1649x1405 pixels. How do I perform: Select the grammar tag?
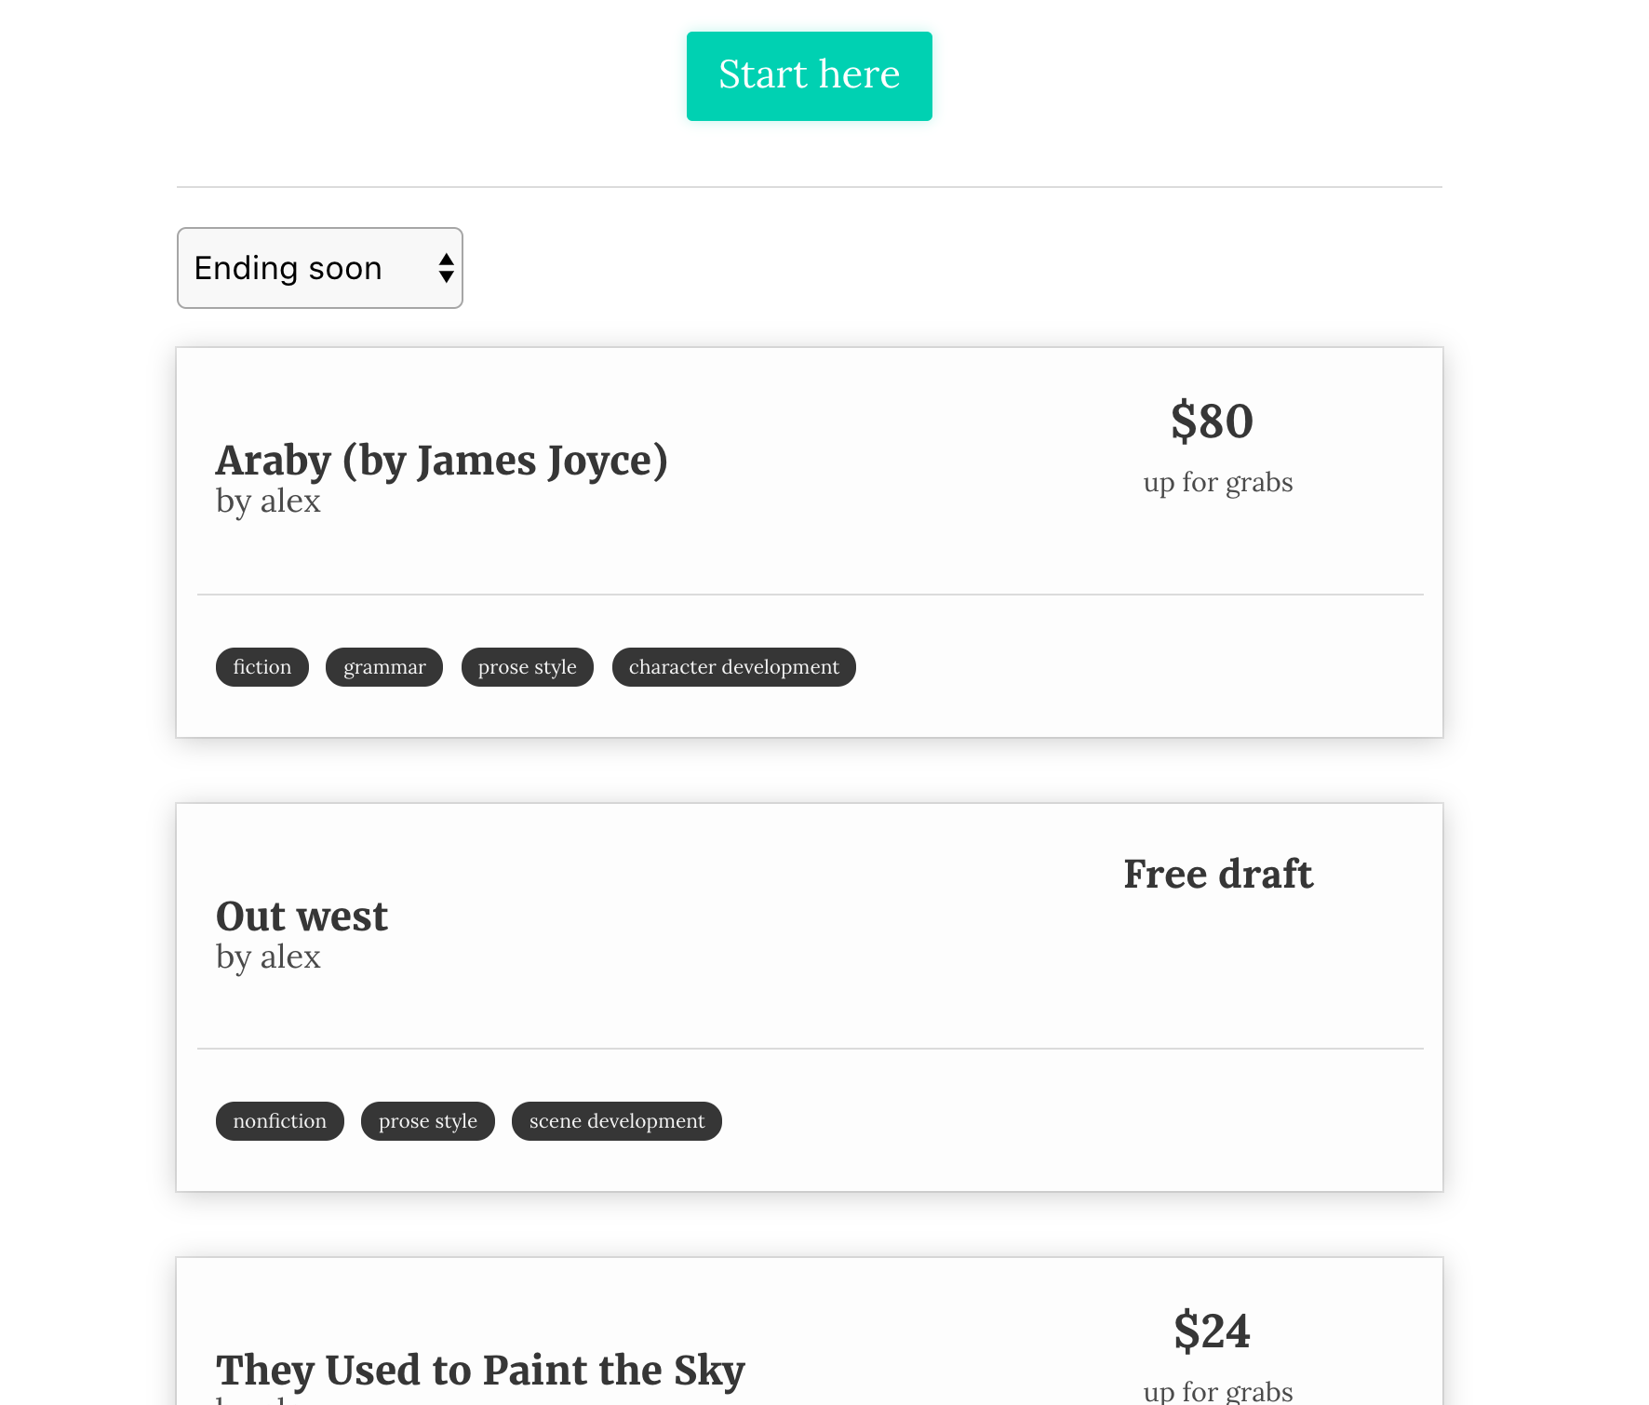(x=383, y=667)
